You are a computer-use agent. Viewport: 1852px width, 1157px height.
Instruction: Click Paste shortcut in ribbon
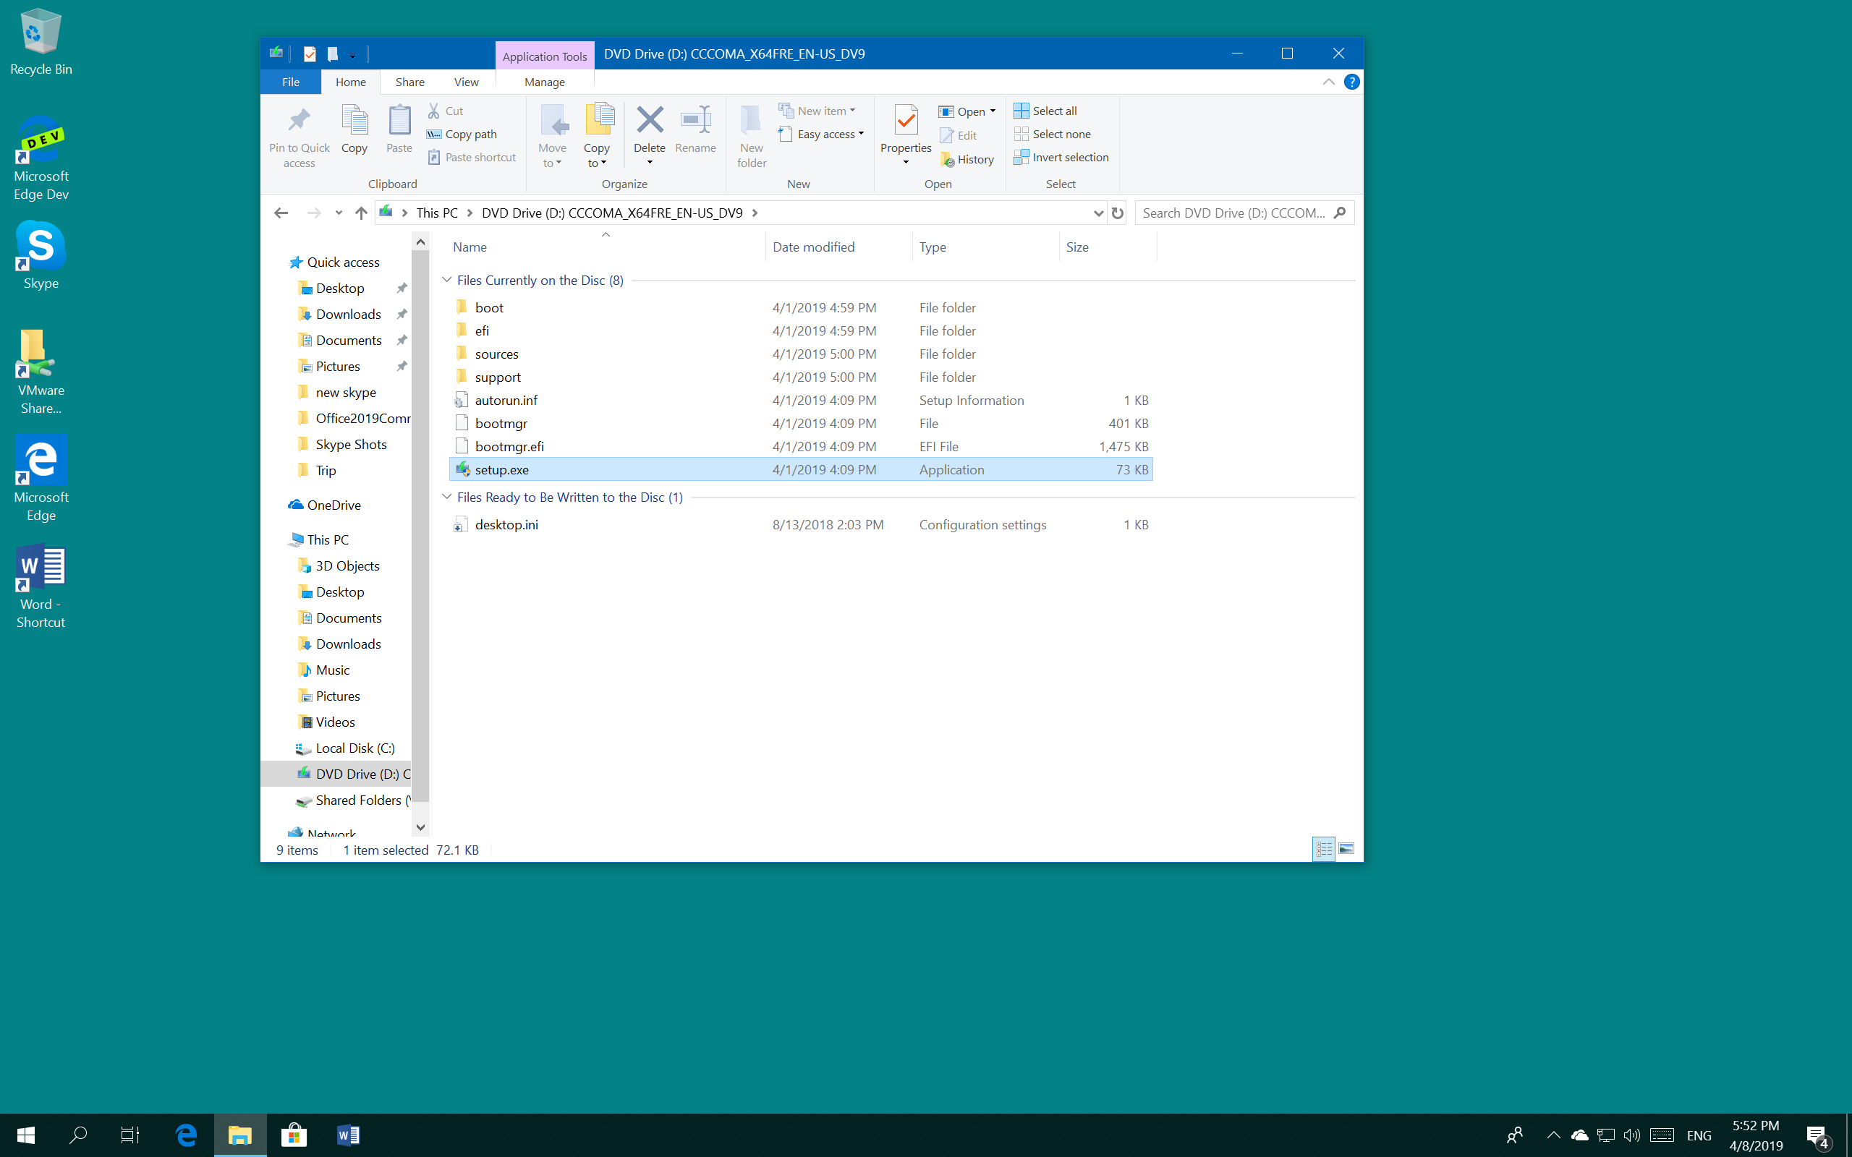[x=472, y=157]
